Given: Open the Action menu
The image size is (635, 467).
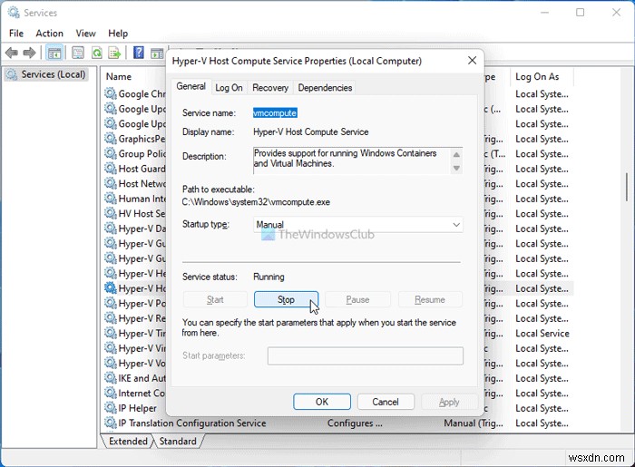Looking at the screenshot, I should point(49,34).
